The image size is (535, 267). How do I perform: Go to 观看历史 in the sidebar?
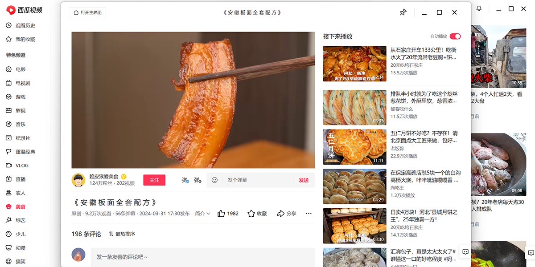[x=25, y=26]
